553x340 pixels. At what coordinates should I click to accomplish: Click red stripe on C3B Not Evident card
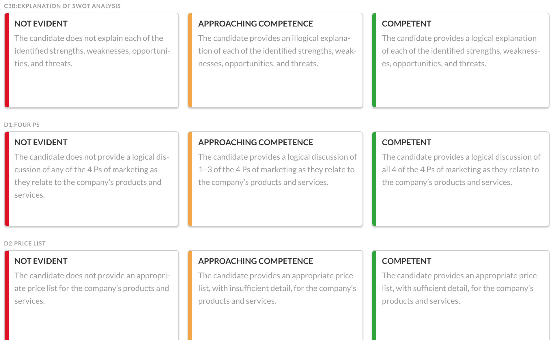7,60
